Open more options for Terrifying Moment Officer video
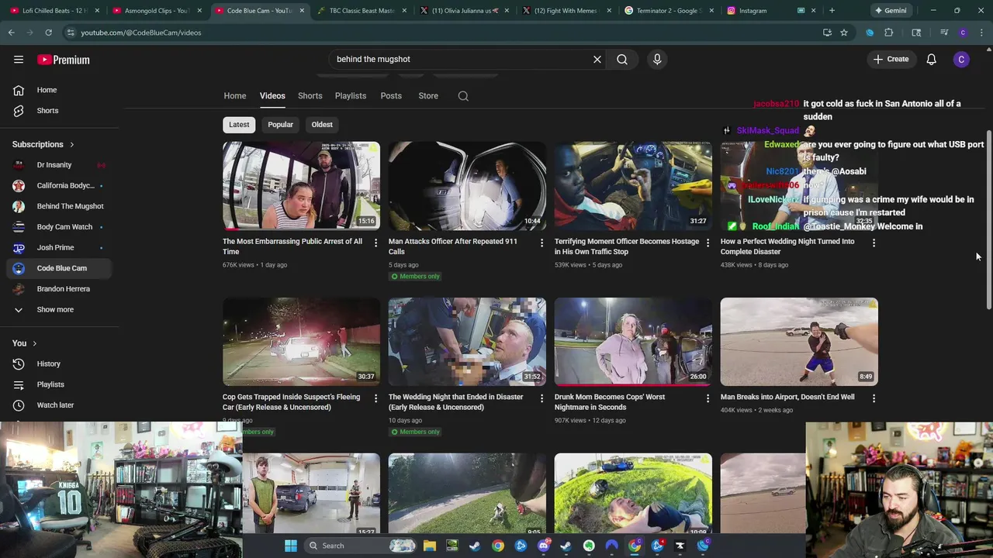Screen dimensions: 993x558 [708, 243]
